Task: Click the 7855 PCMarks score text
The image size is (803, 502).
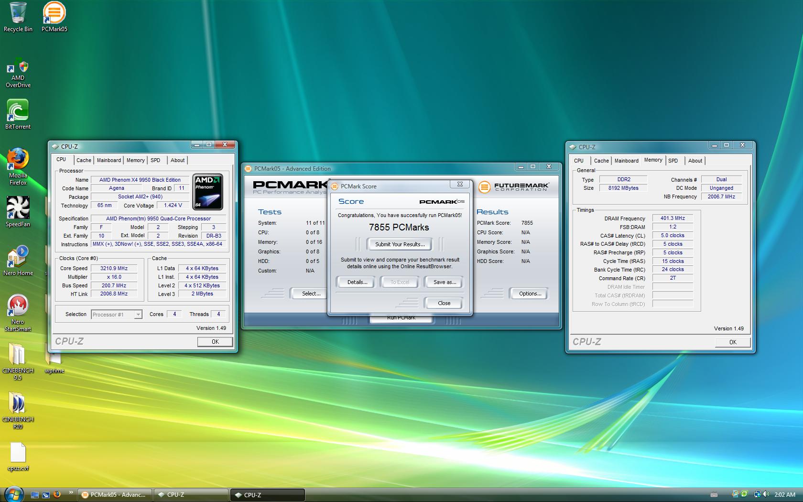Action: pyautogui.click(x=399, y=228)
